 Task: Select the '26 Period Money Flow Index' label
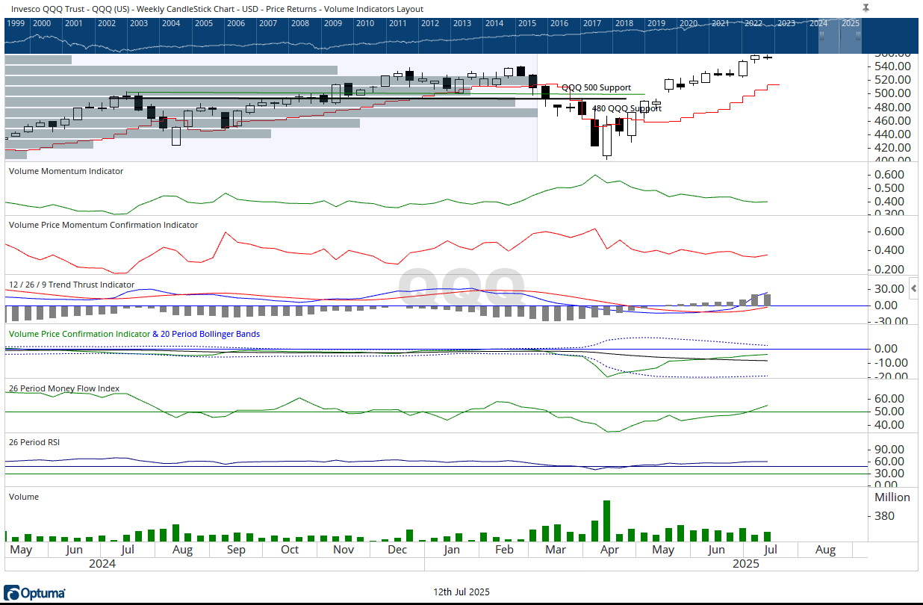coord(63,389)
